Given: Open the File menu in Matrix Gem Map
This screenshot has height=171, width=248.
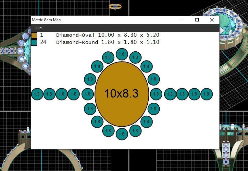Looking at the screenshot, I should point(39,28).
